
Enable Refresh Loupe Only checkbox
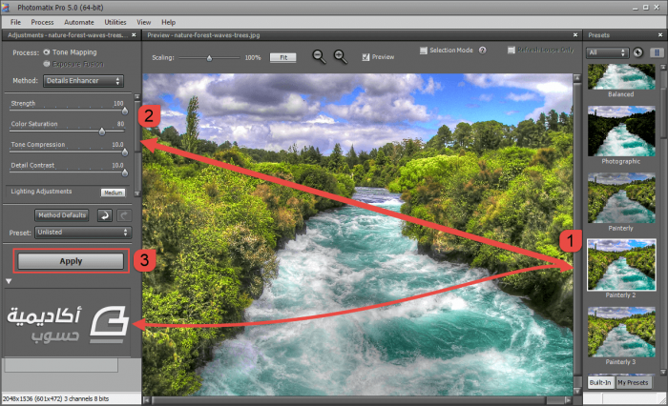coord(511,51)
